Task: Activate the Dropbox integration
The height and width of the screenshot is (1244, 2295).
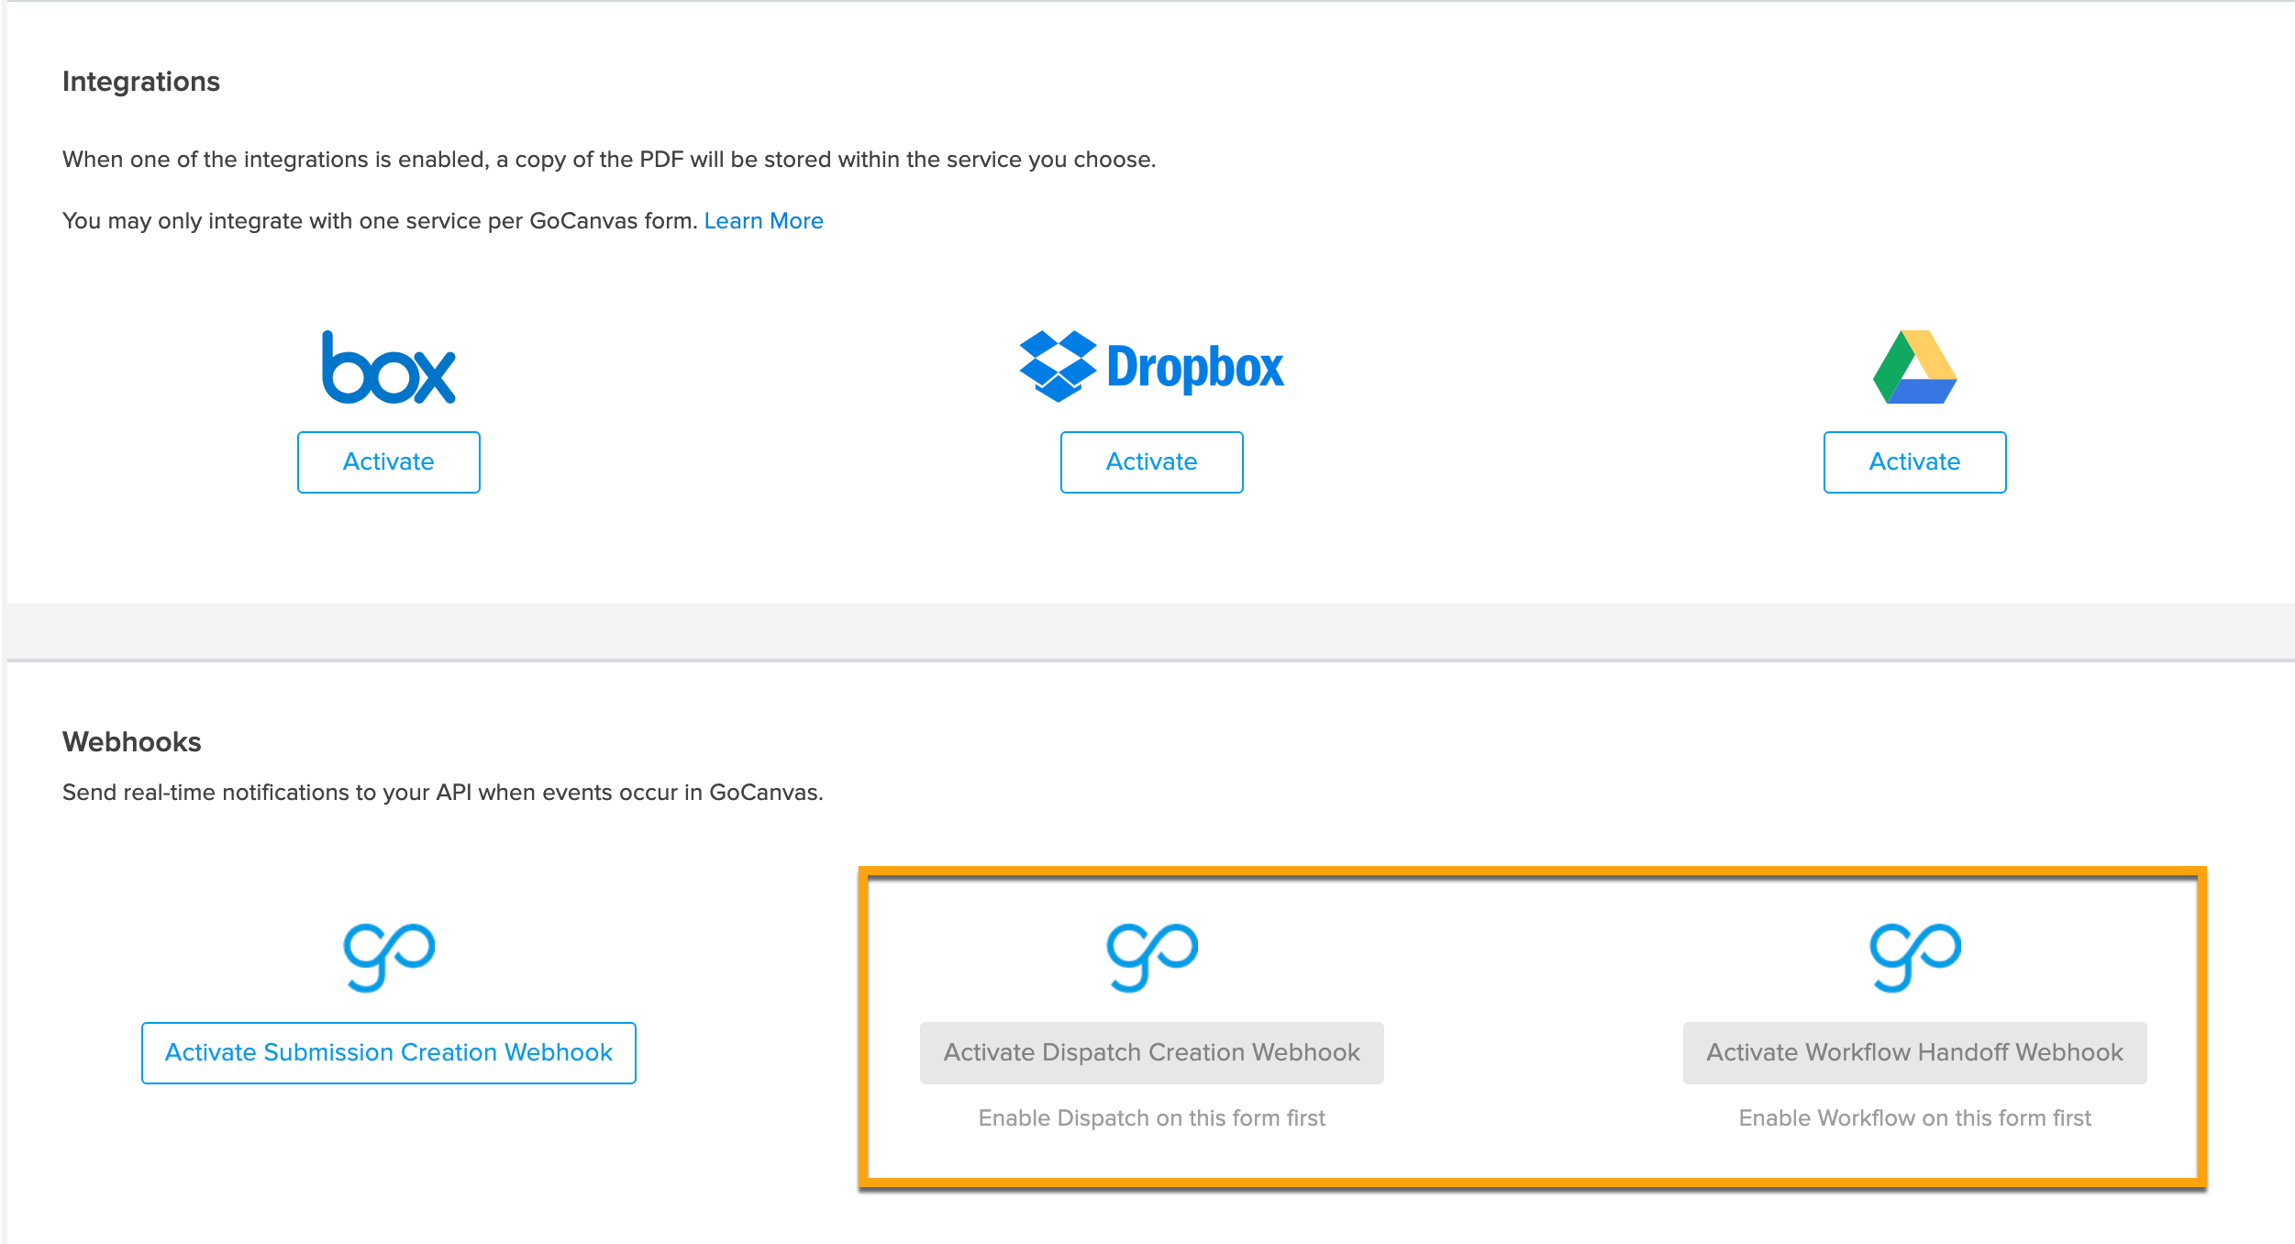Action: tap(1151, 462)
